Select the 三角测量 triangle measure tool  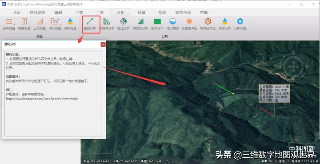tap(40, 24)
